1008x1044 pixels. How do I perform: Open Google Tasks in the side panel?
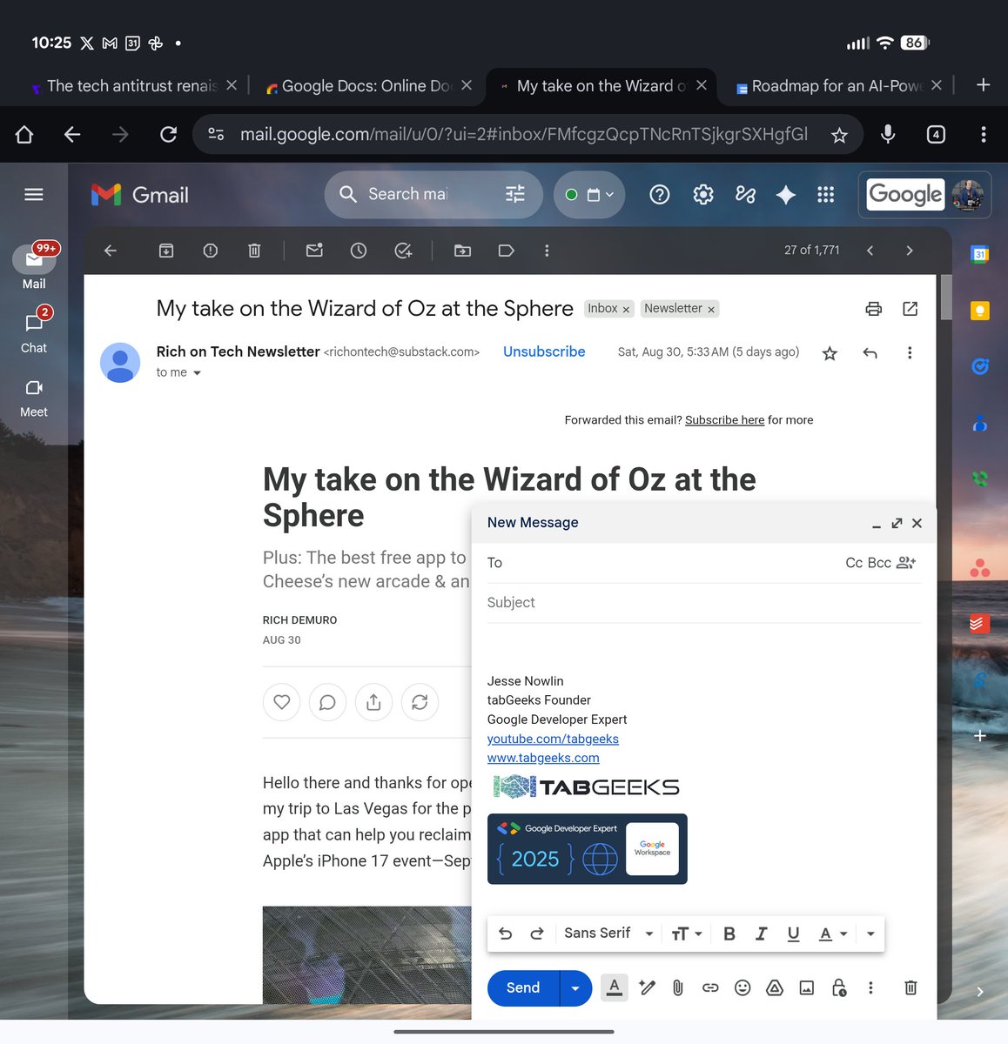(x=979, y=366)
